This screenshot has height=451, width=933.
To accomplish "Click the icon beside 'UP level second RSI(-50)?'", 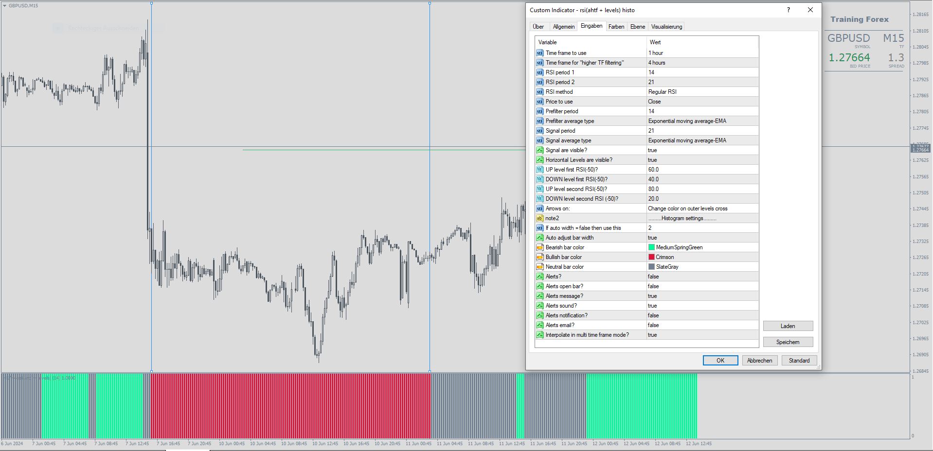I will pos(539,189).
